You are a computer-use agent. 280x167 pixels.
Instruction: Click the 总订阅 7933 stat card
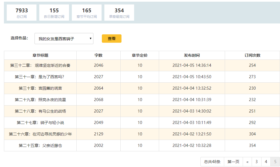22,13
